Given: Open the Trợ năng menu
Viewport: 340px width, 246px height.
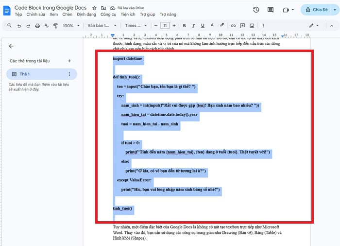Looking at the screenshot, I should pos(168,14).
